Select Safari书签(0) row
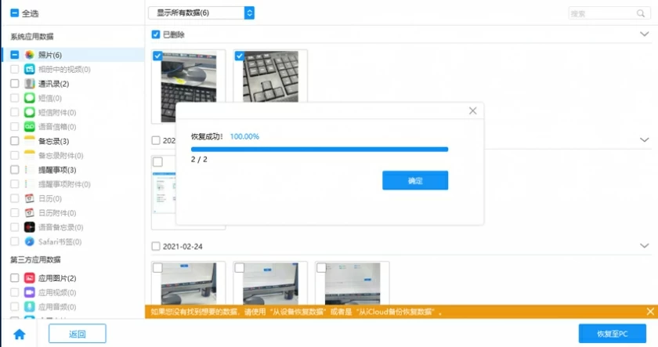 [x=73, y=241]
